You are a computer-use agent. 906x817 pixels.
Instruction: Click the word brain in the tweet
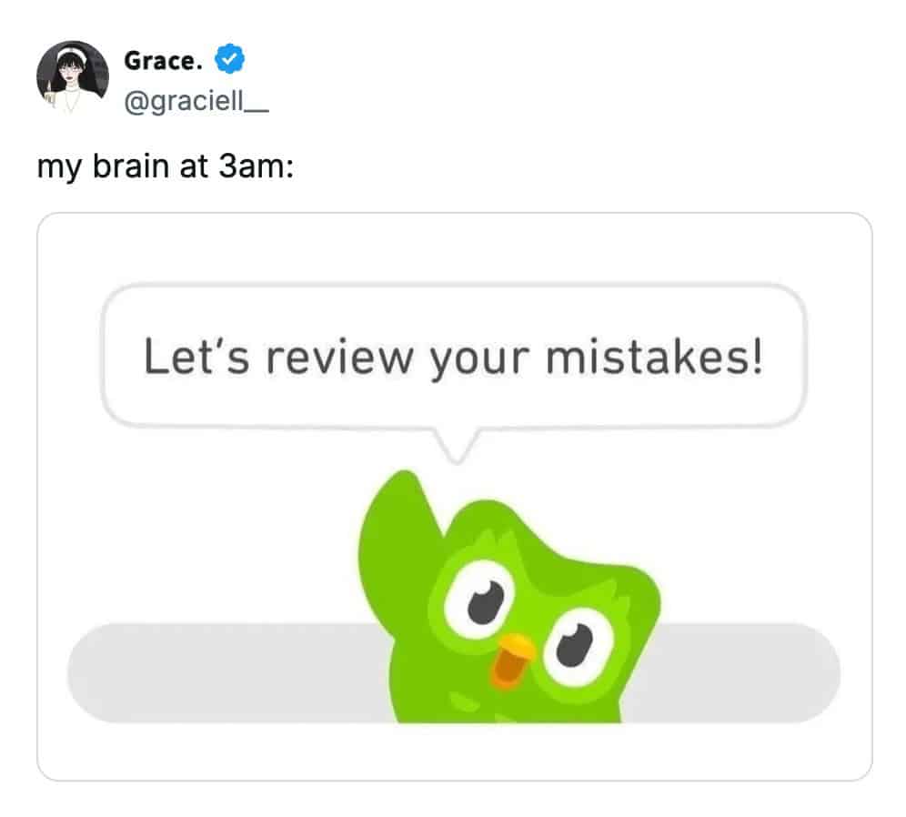(x=131, y=166)
